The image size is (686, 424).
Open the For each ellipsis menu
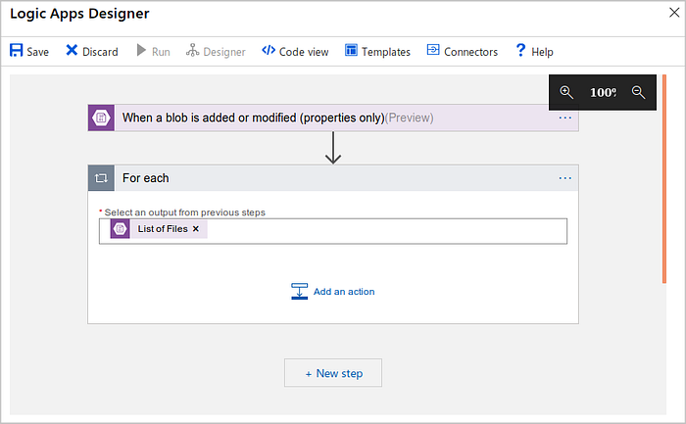[564, 178]
